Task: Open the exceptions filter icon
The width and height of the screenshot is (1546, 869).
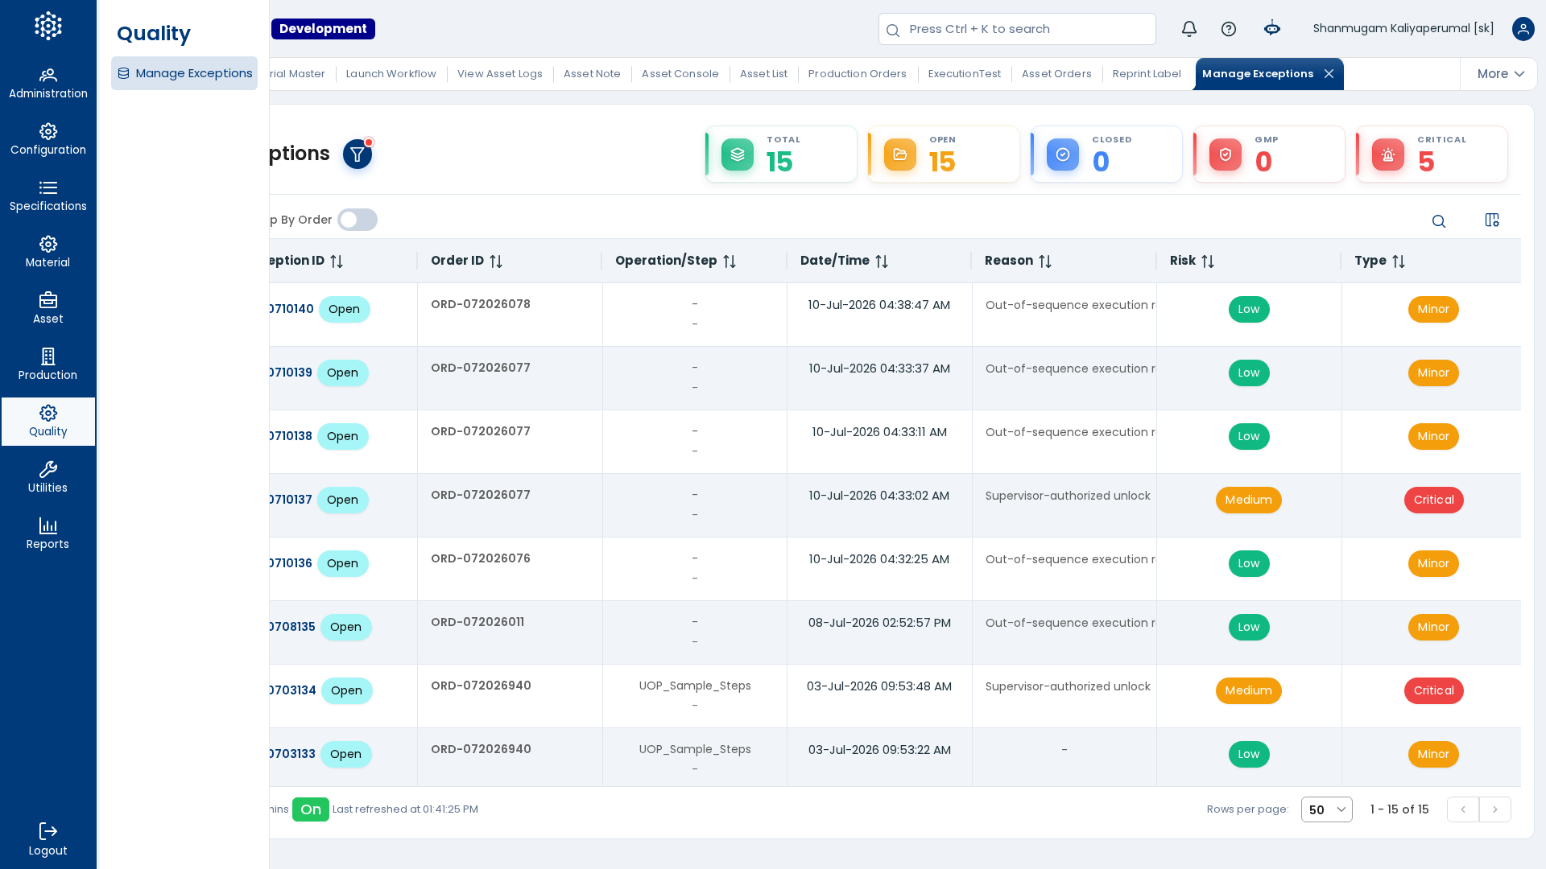Action: point(358,154)
